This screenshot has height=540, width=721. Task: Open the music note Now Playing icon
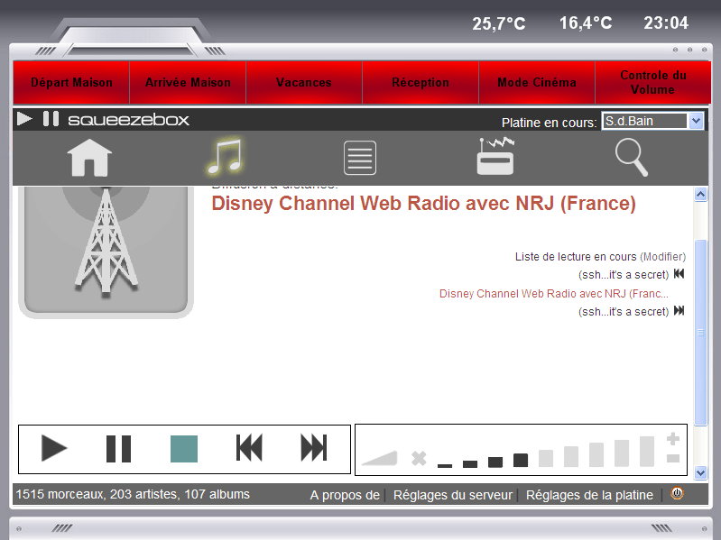(x=225, y=157)
